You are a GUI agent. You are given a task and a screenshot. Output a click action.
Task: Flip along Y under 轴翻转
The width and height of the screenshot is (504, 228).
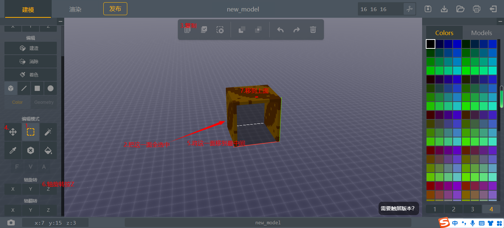[x=31, y=210]
